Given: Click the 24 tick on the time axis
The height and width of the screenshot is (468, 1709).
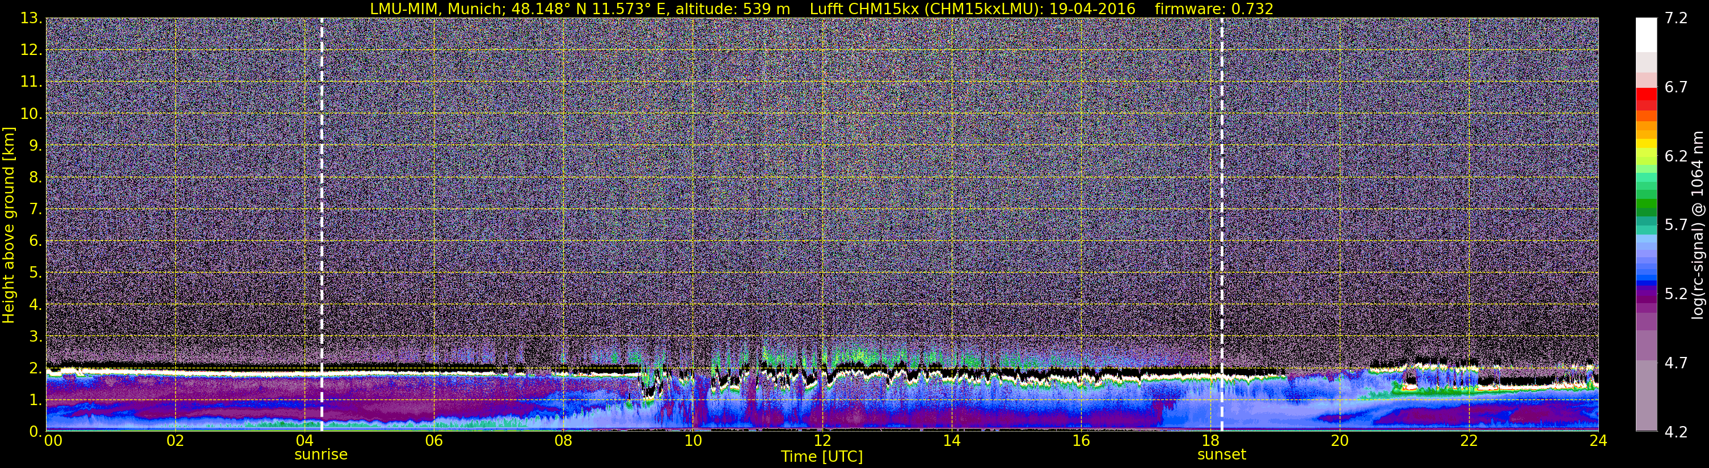Looking at the screenshot, I should click(x=1598, y=441).
